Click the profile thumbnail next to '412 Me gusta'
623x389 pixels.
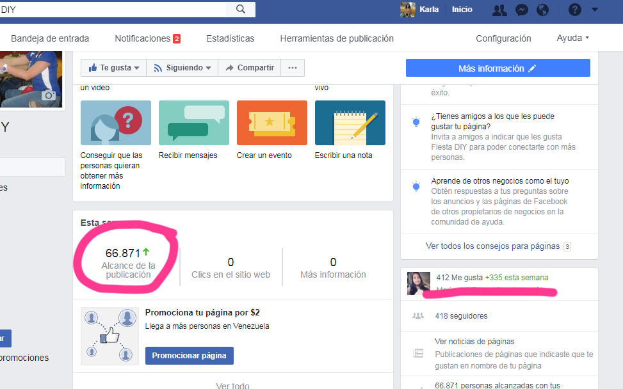pos(419,283)
